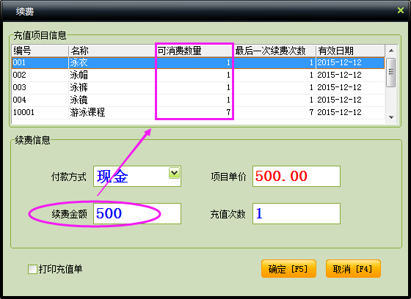
Task: Close the 续费 dialog window
Action: point(400,10)
